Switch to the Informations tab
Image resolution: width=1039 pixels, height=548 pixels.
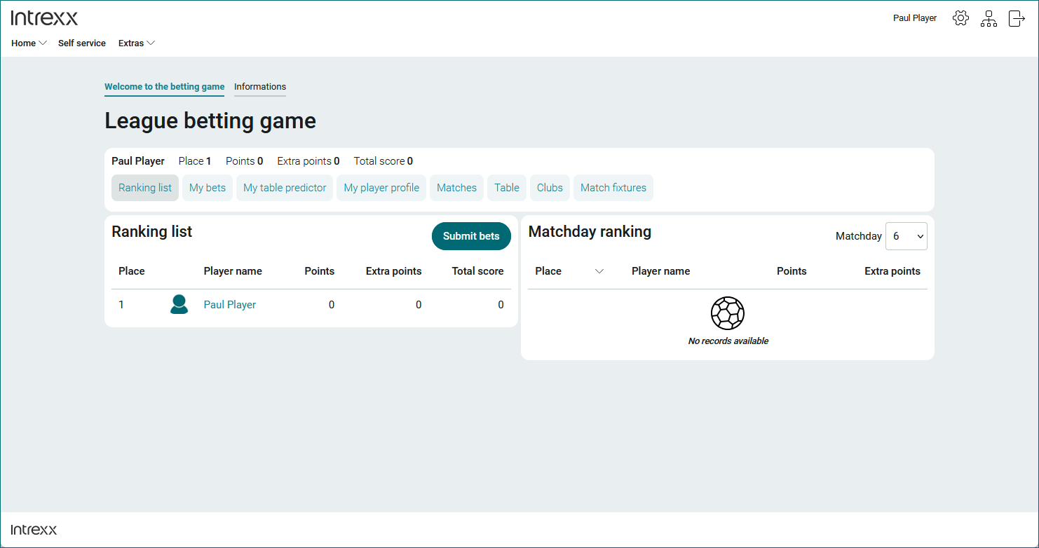coord(260,87)
